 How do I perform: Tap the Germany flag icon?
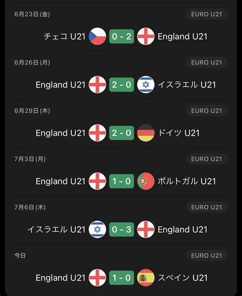146,133
